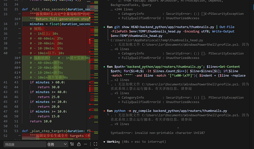Expand the '… +2 lines' collapsed output
This screenshot has height=149, width=254.
click(x=120, y=80)
